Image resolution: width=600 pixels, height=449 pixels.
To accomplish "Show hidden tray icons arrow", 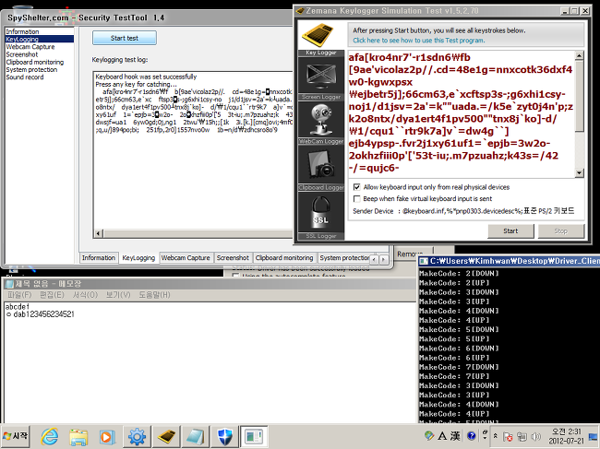I will click(495, 436).
